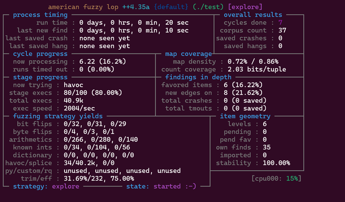The width and height of the screenshot is (345, 202).
Task: Click the trim/eff value '31.69%/232, 75.00%'
Action: pyautogui.click(x=99, y=178)
